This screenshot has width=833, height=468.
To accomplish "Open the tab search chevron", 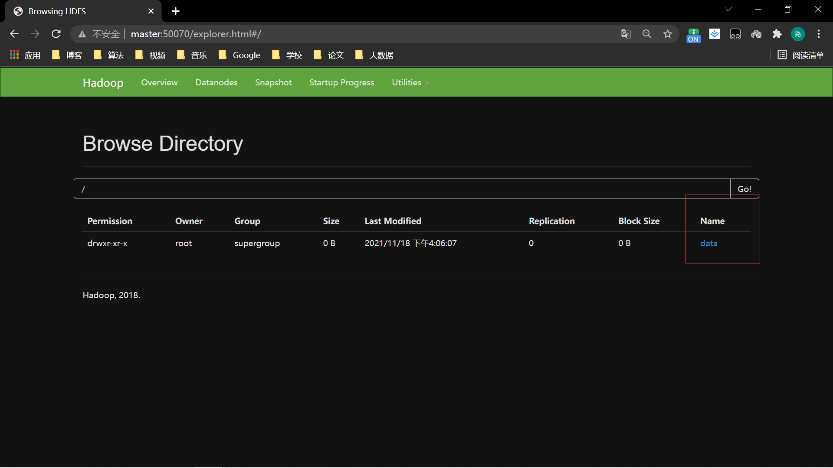I will click(728, 10).
